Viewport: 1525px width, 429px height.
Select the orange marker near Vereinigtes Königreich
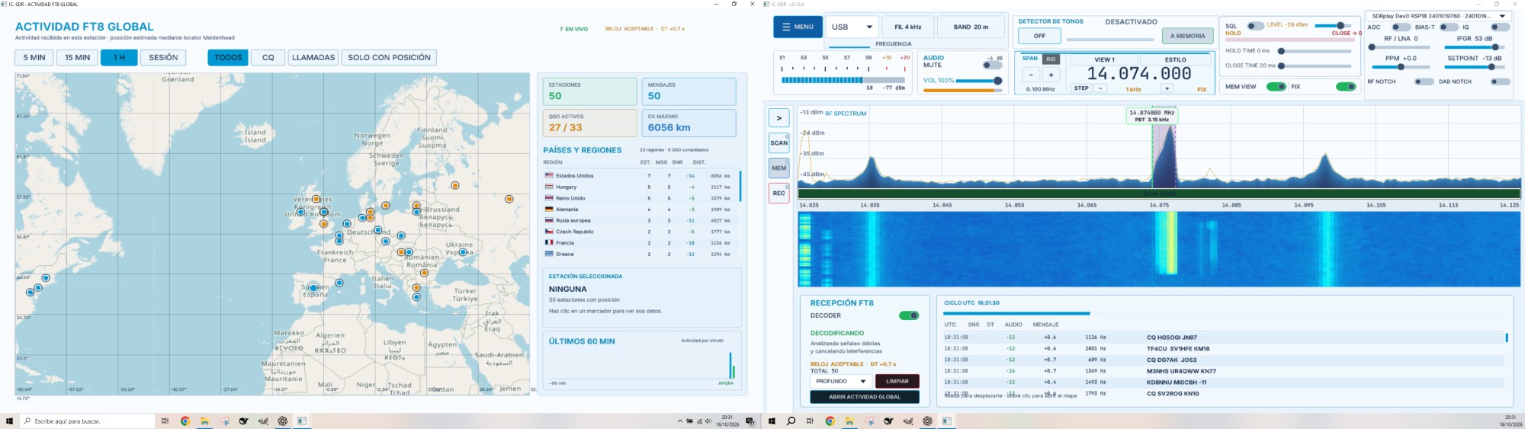point(316,199)
